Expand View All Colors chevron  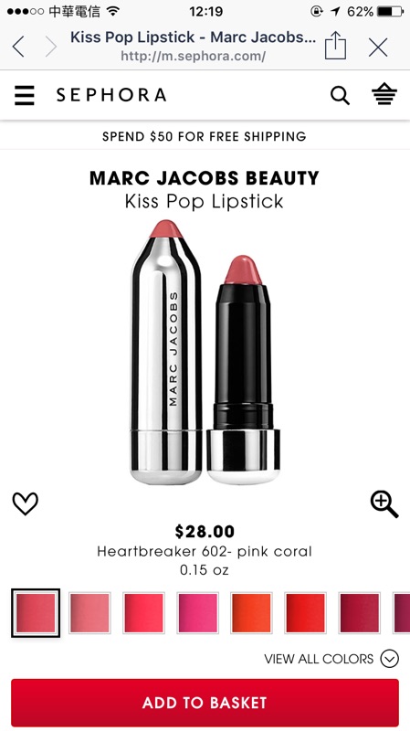(x=390, y=659)
